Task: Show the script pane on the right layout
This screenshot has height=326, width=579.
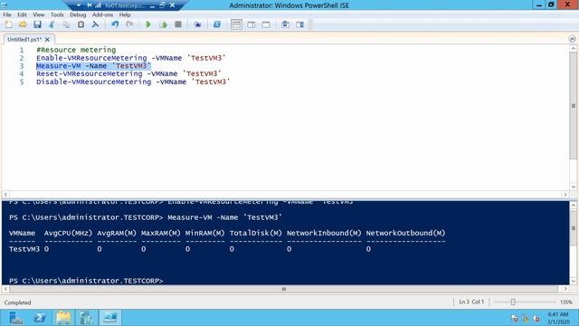Action: click(x=252, y=24)
